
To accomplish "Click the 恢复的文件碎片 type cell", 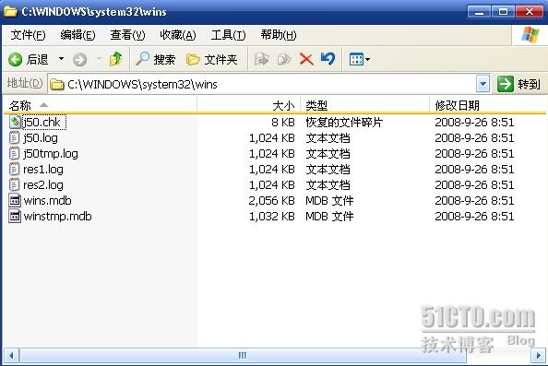I will [344, 123].
